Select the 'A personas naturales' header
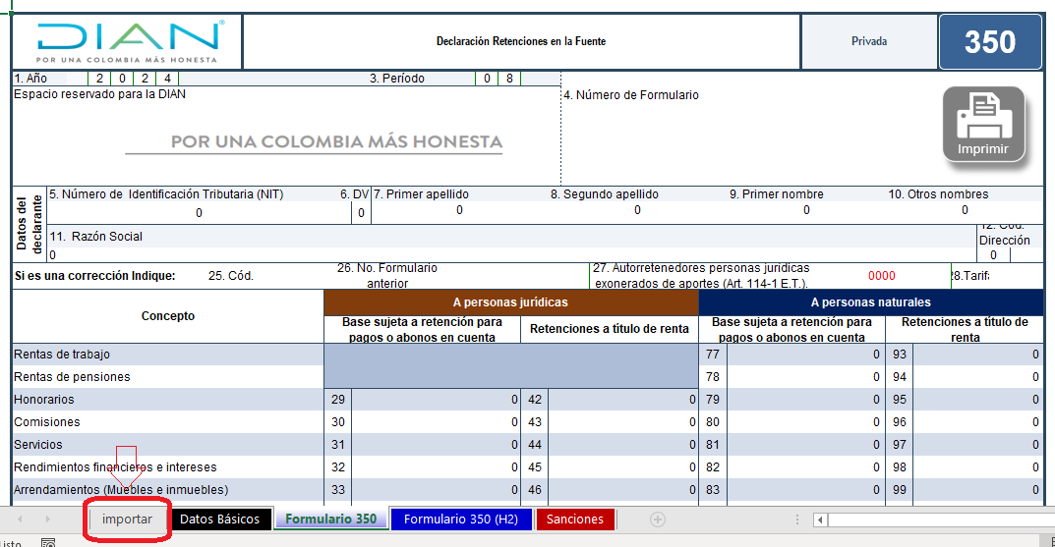The height and width of the screenshot is (547, 1055). (870, 301)
